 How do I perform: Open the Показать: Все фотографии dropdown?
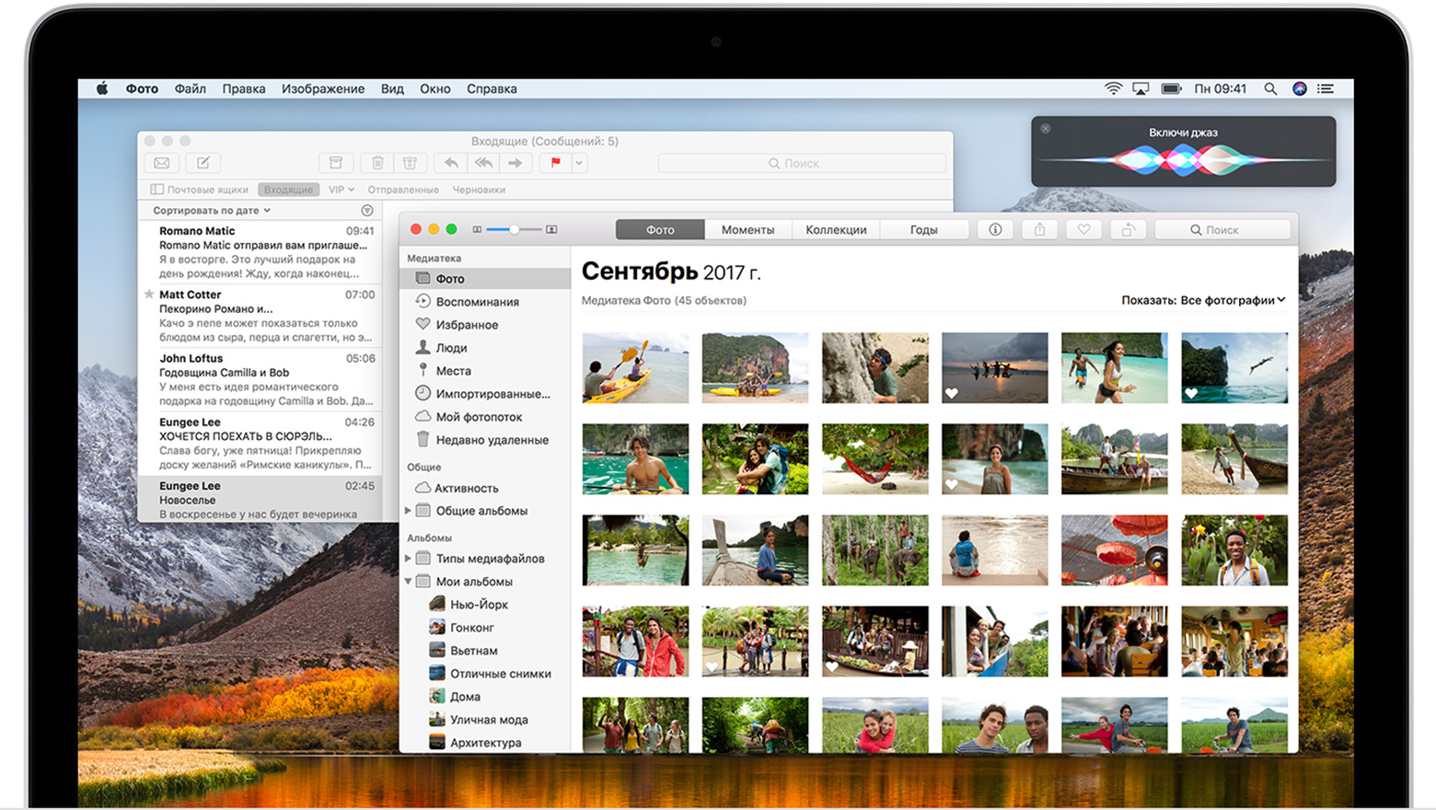click(x=1202, y=300)
